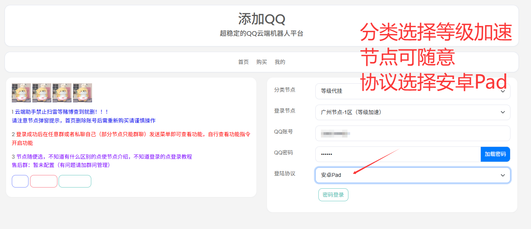The width and height of the screenshot is (531, 229).
Task: Open the 分类节点 dropdown showing 等级代挂
Action: coord(412,91)
